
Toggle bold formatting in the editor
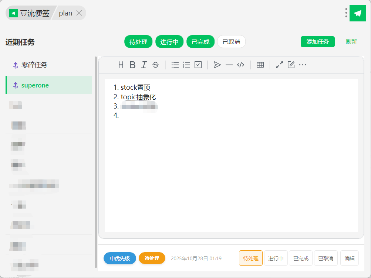132,65
